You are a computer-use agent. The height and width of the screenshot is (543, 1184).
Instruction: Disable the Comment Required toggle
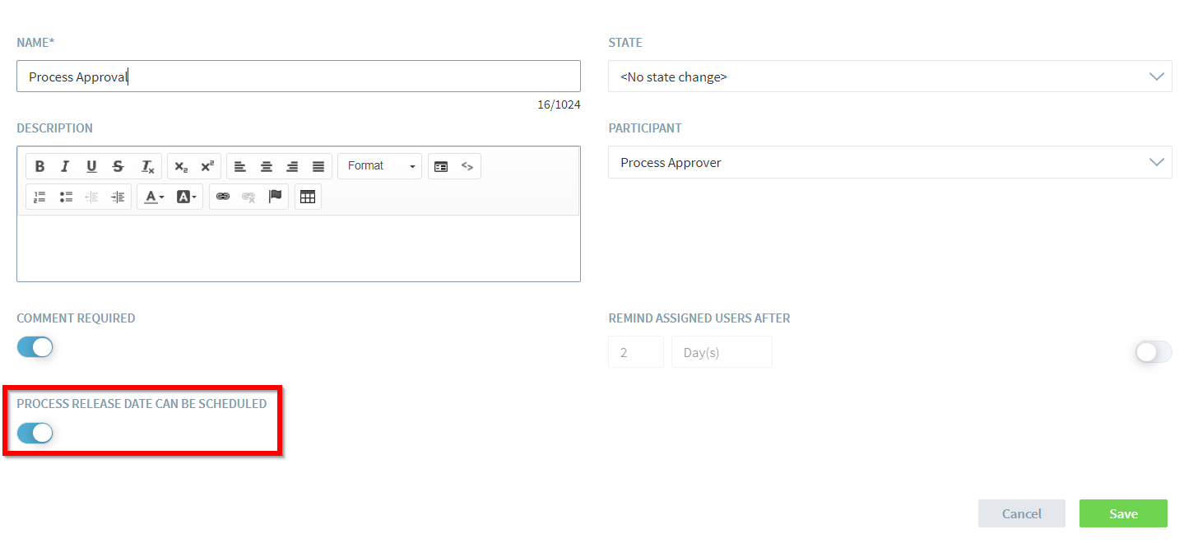(x=35, y=347)
